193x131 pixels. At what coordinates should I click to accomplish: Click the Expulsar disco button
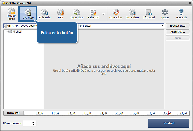click(x=178, y=26)
